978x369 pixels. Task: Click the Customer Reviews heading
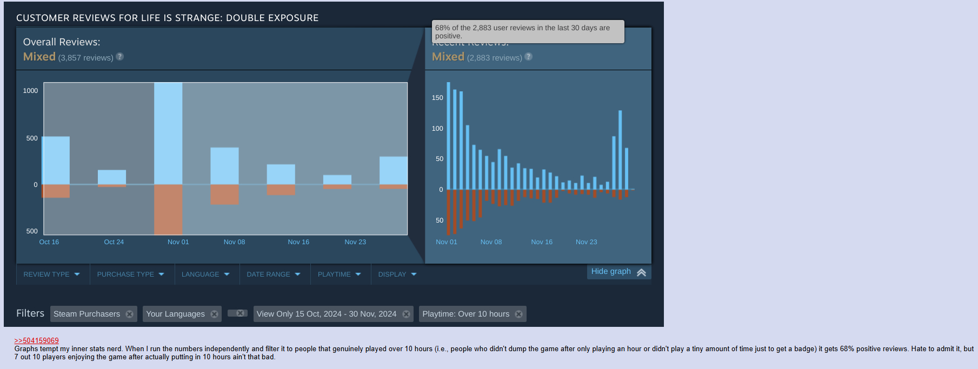[x=168, y=18]
